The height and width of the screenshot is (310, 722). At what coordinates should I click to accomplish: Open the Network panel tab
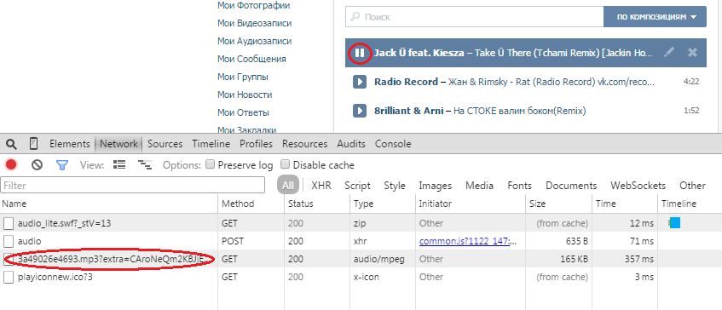[x=118, y=144]
